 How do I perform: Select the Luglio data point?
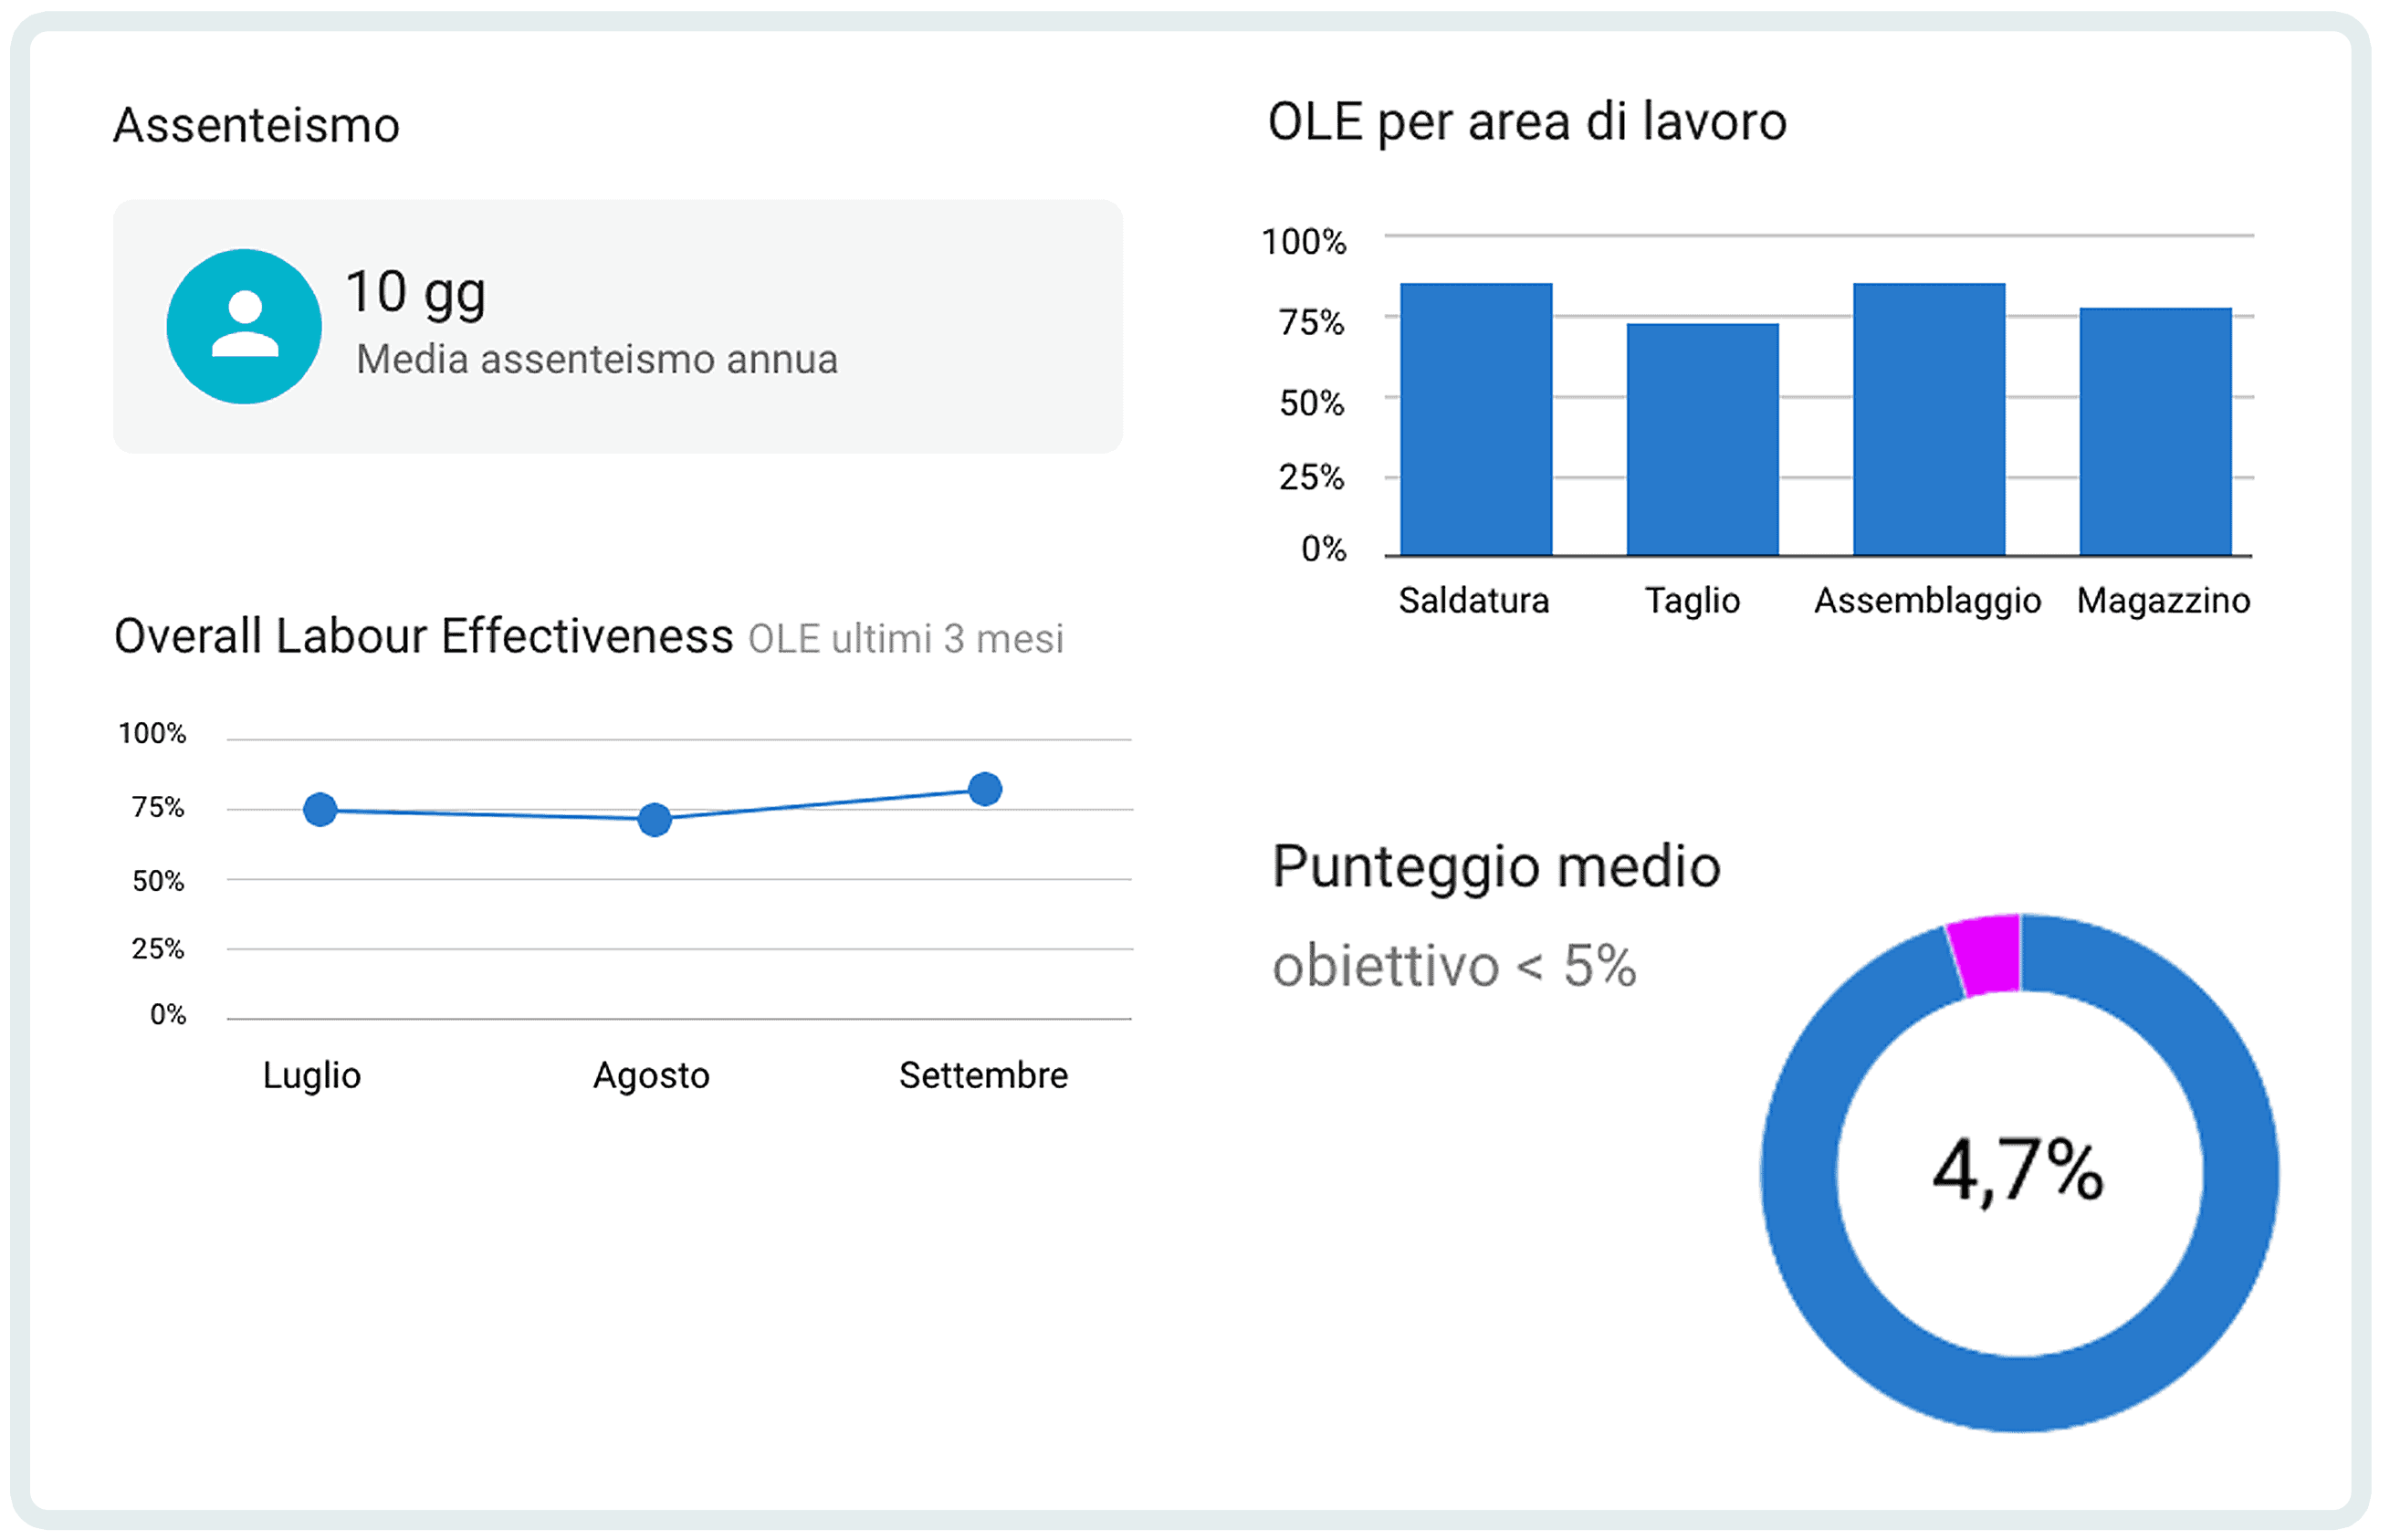[x=320, y=810]
